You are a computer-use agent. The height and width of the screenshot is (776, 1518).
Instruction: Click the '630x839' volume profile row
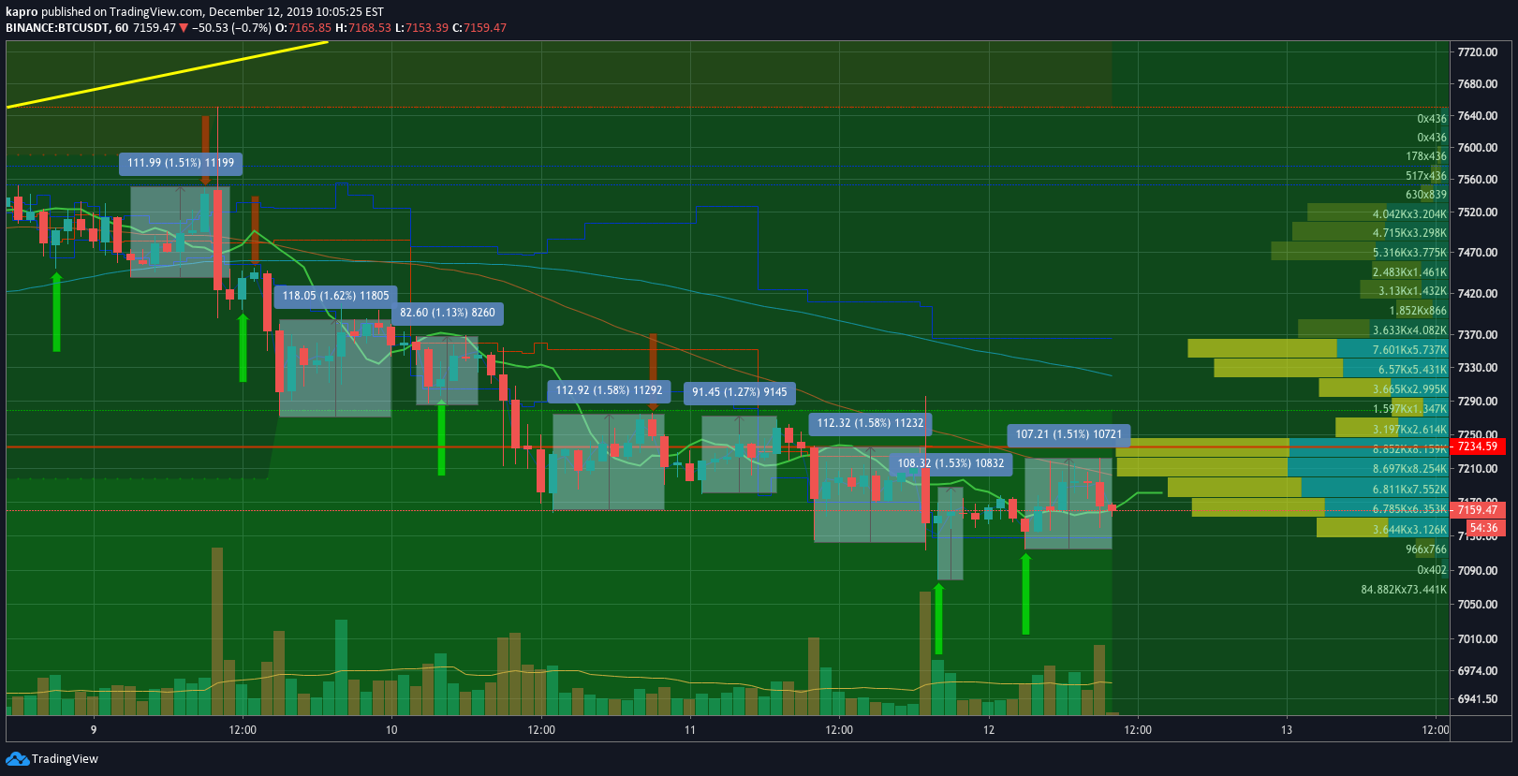pos(1426,195)
